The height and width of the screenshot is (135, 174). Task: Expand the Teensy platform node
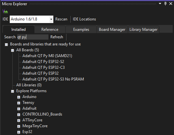point(19,103)
